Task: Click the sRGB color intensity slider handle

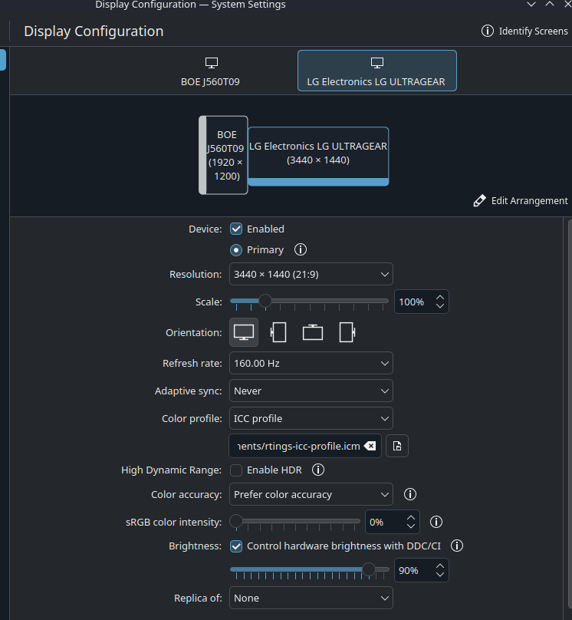Action: pyautogui.click(x=236, y=521)
